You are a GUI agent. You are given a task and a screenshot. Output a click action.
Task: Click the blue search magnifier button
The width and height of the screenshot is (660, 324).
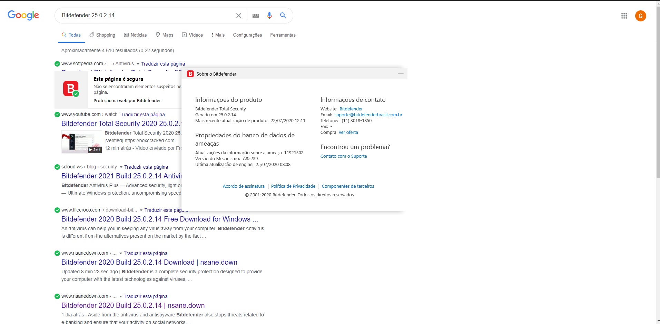pos(283,16)
